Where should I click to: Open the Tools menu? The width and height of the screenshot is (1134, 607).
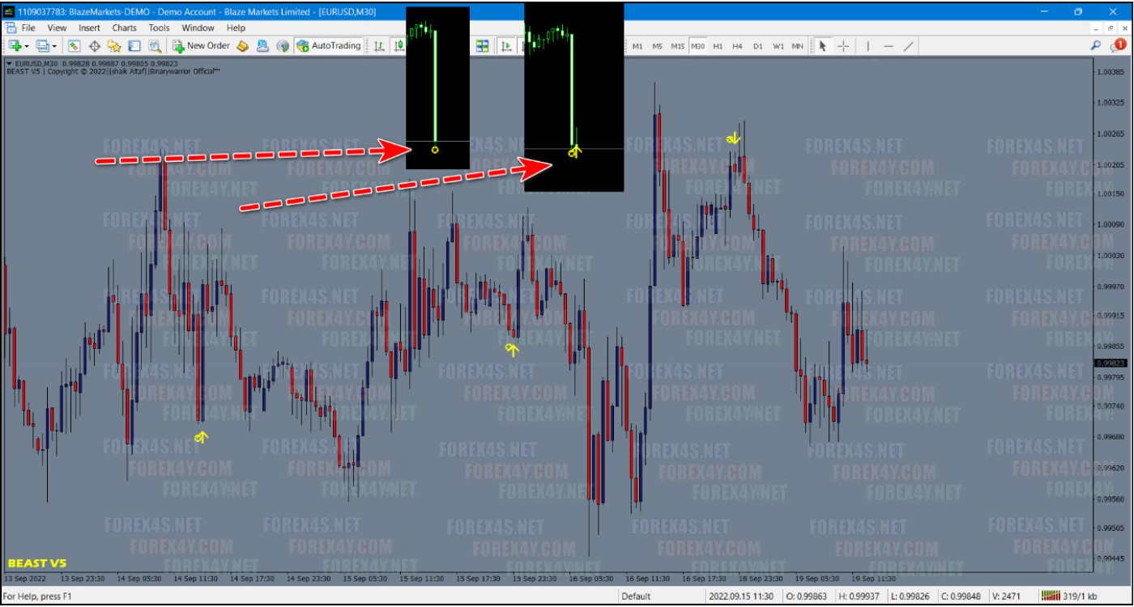[159, 28]
